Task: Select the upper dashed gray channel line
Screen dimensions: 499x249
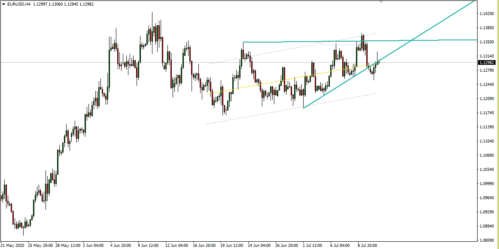Action: [292, 49]
